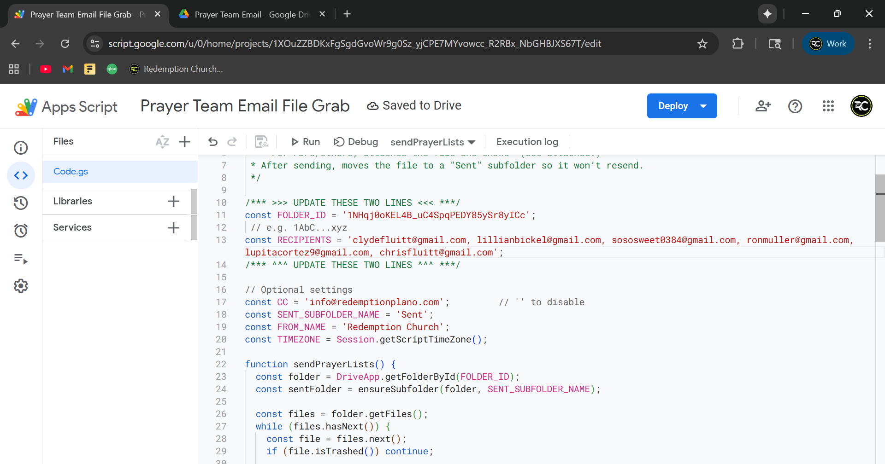This screenshot has width=885, height=464.
Task: Open Project Settings gear icon
Action: click(x=21, y=286)
